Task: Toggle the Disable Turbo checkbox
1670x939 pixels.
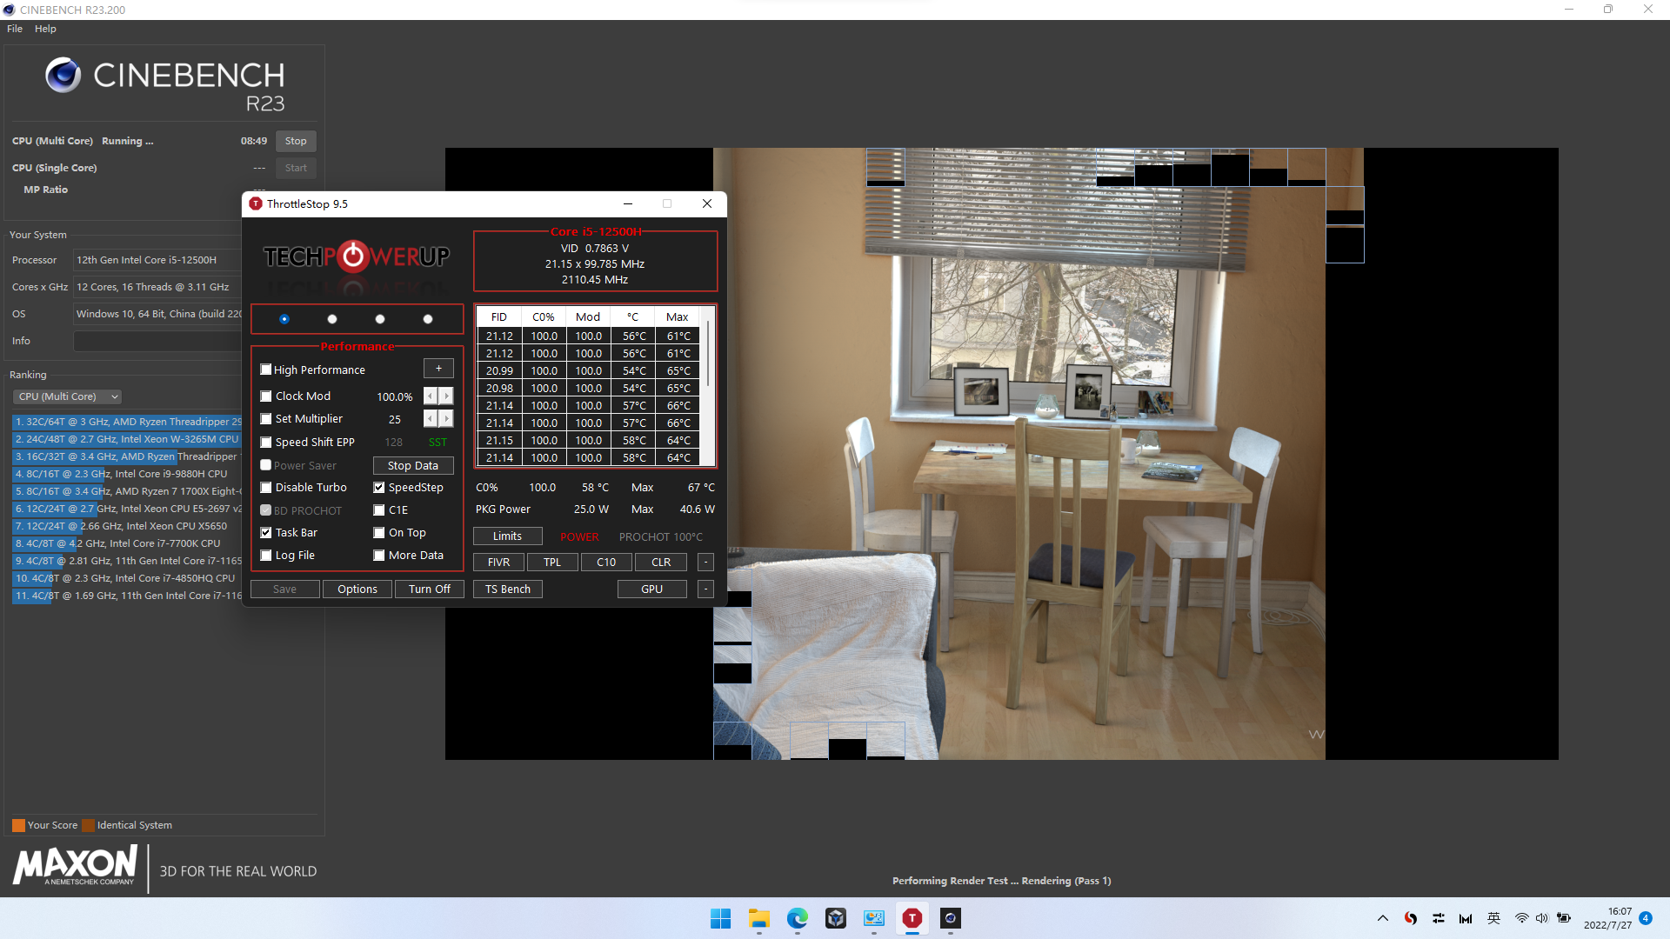Action: [266, 488]
